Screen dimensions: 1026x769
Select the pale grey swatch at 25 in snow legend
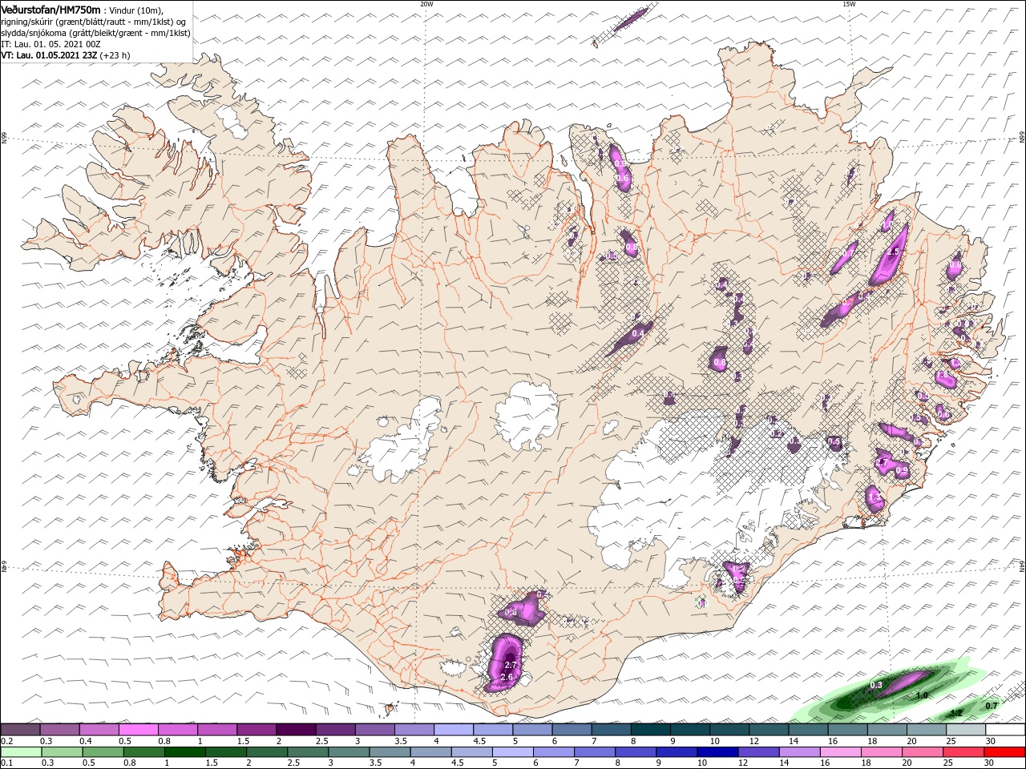coord(966,730)
